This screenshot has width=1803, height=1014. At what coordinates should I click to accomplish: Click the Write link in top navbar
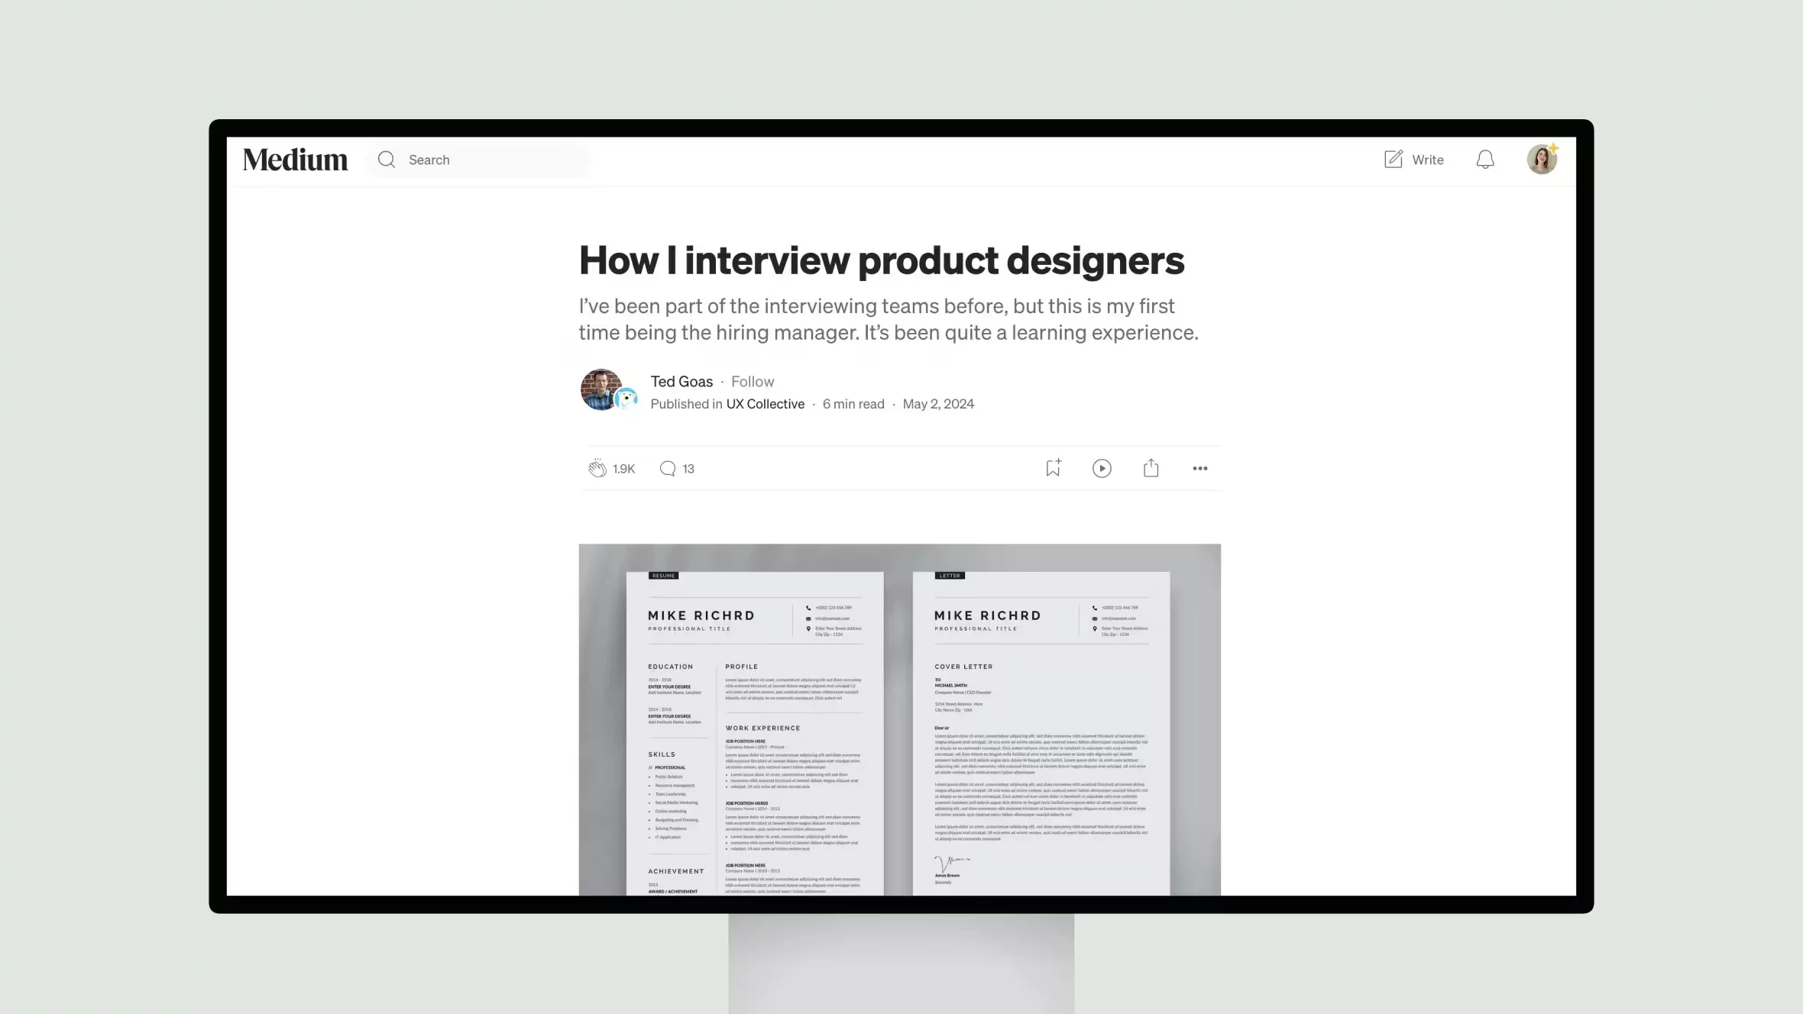tap(1414, 159)
